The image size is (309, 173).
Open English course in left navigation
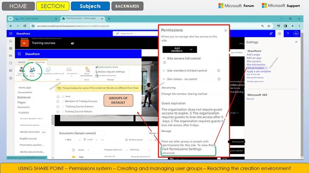tap(28, 138)
